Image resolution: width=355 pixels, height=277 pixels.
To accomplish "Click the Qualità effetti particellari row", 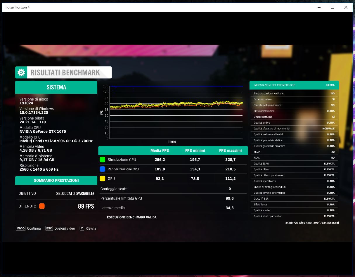I will coord(294,216).
